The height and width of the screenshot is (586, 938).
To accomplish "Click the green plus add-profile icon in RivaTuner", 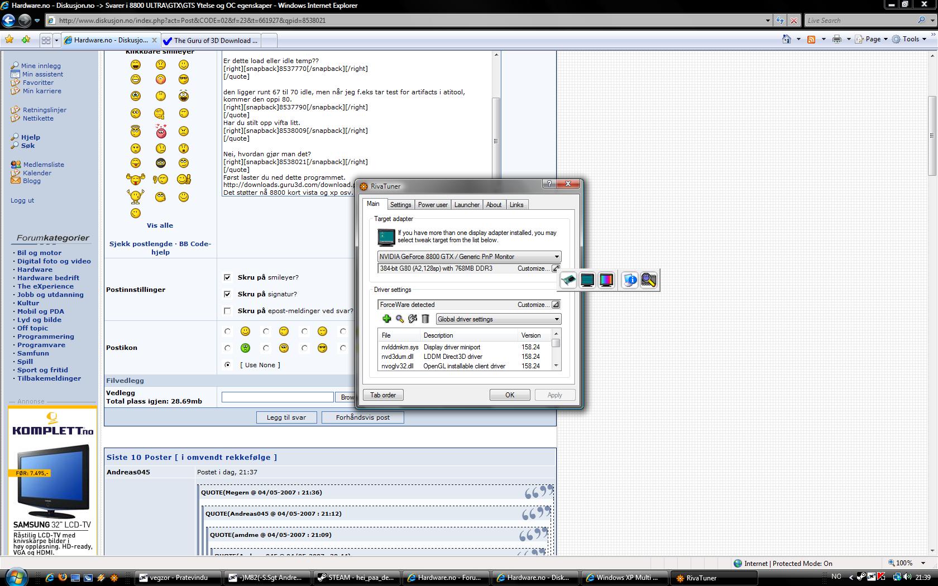I will point(386,319).
